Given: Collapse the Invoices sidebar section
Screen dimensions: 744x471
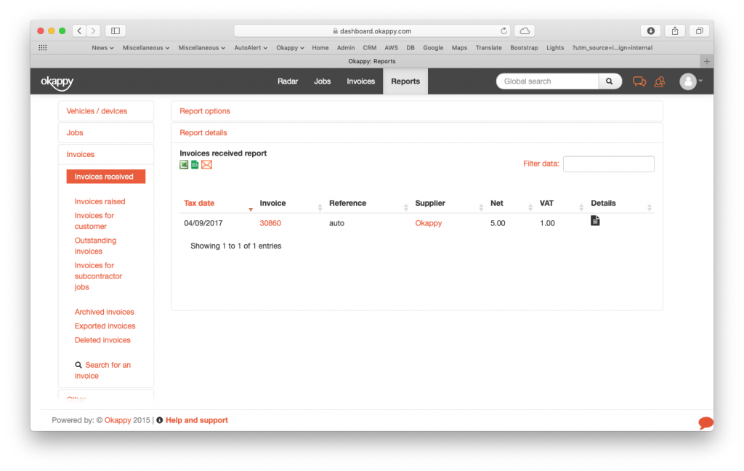Looking at the screenshot, I should (80, 155).
